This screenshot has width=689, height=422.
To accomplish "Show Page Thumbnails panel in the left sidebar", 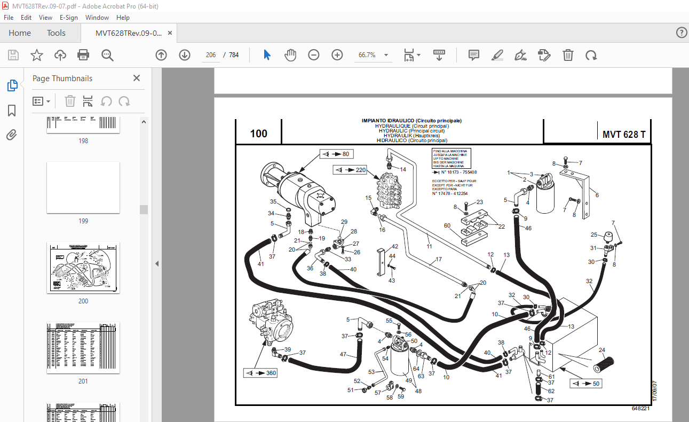I will click(12, 85).
